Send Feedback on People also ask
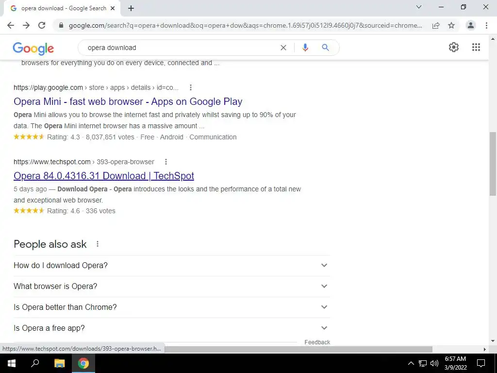 317,342
